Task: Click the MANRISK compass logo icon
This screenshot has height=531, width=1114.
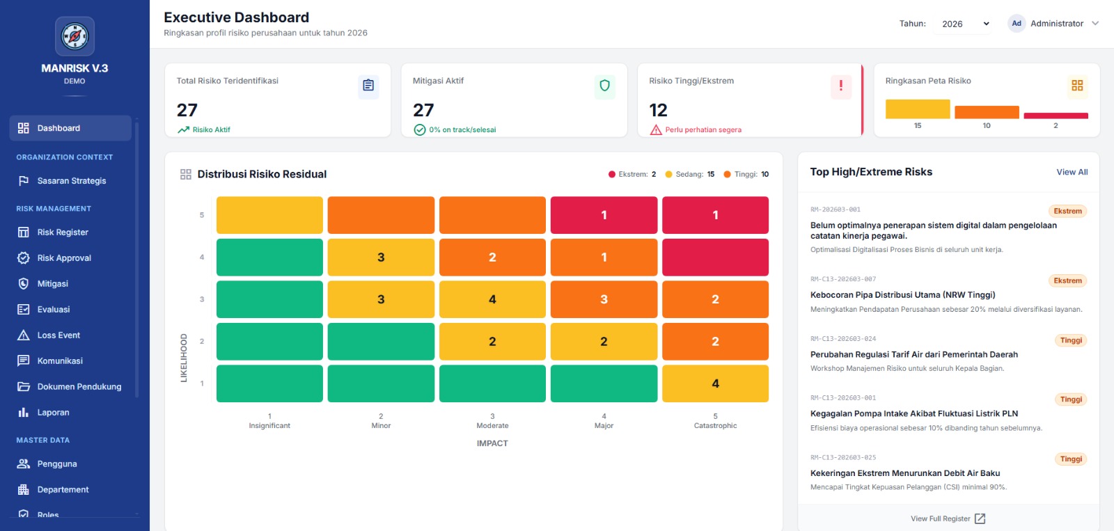Action: point(74,36)
